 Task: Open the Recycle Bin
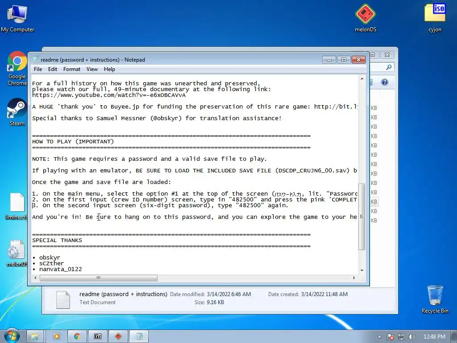(435, 299)
